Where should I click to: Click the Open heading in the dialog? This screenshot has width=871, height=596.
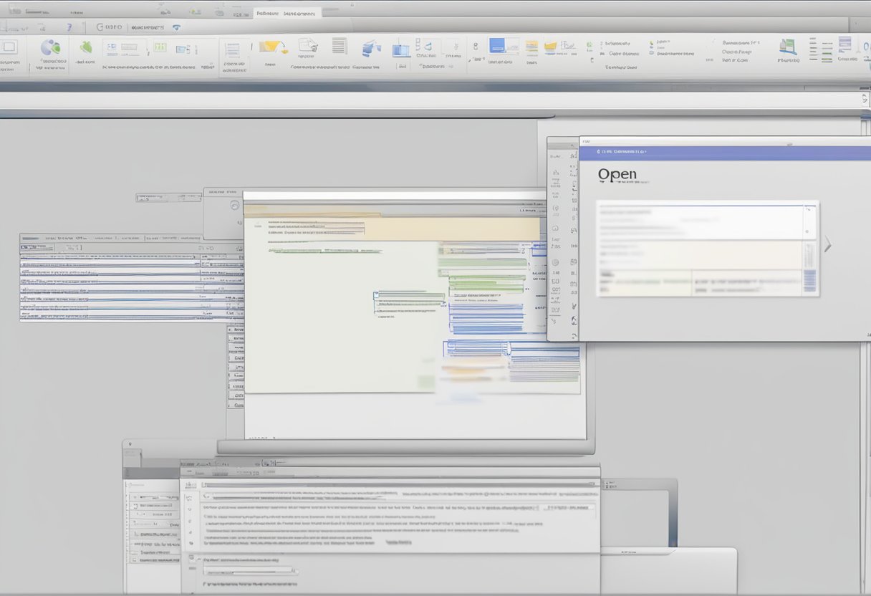pyautogui.click(x=617, y=174)
